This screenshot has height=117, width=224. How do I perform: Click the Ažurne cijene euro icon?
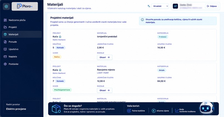(x=154, y=111)
